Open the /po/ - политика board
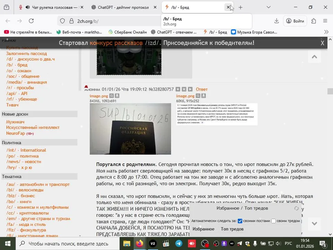This screenshot has height=250, width=333. click(x=23, y=156)
